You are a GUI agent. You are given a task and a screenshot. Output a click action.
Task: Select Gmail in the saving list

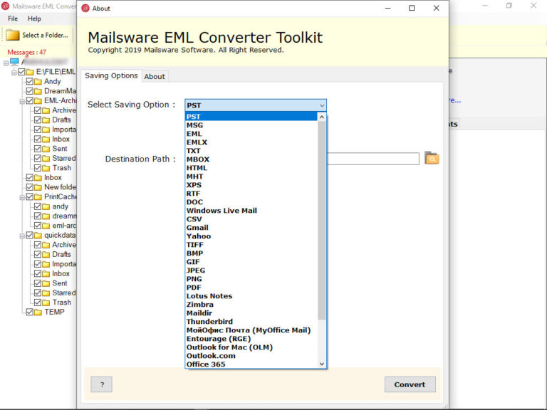pos(251,228)
